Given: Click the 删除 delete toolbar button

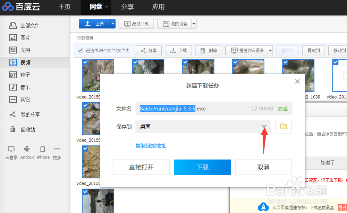Looking at the screenshot, I should click(209, 50).
